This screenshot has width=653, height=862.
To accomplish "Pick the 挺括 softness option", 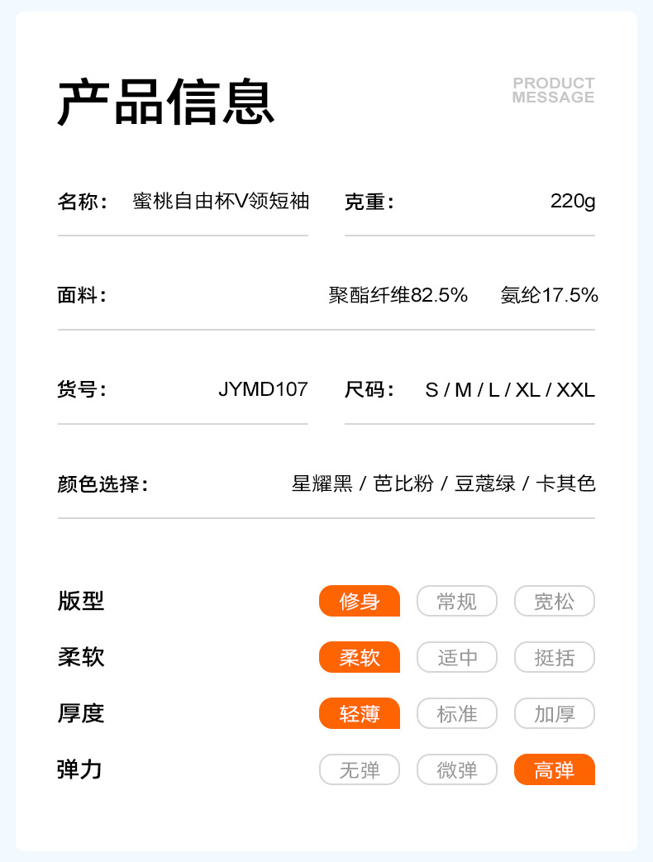I will coord(554,657).
